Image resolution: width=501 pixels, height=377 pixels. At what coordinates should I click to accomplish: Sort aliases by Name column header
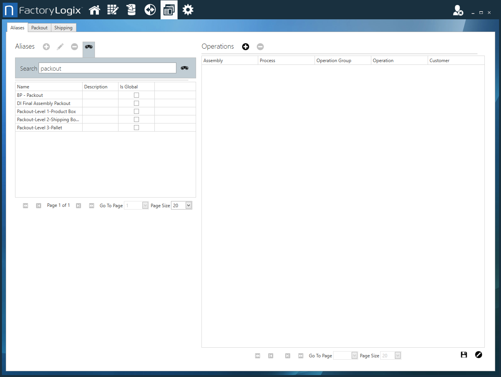coord(48,87)
